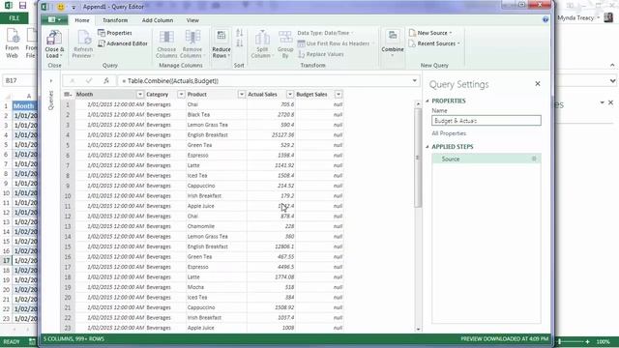Screen dimensions: 619x348
Task: Sort descending using the Z-A icon
Action: pos(240,43)
